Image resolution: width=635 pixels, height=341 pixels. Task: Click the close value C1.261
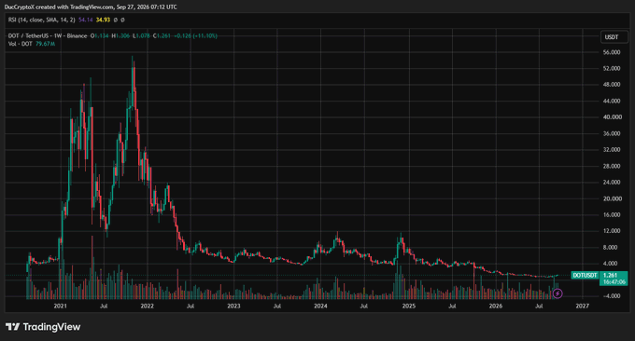[162, 35]
